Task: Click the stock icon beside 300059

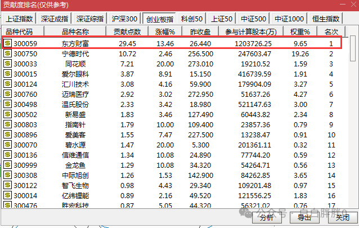Action: [x=7, y=43]
